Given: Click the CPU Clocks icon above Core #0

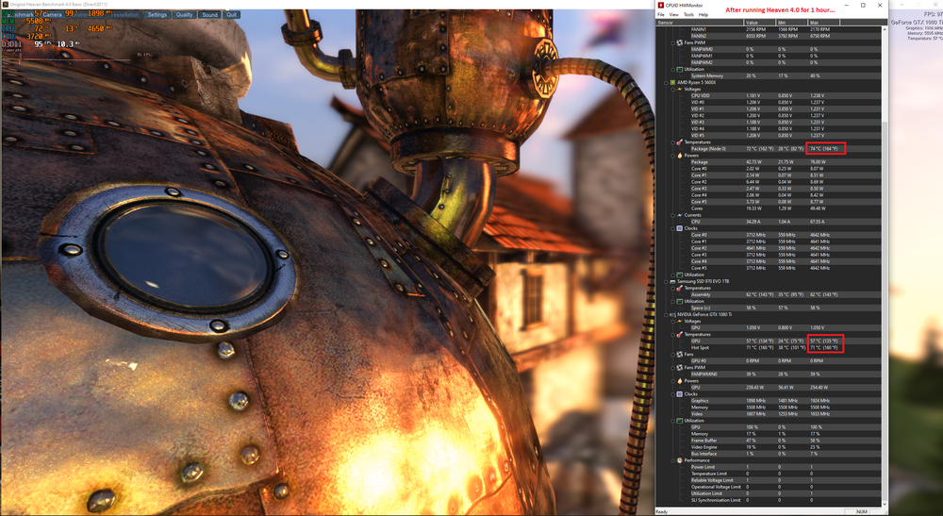Looking at the screenshot, I should 680,228.
